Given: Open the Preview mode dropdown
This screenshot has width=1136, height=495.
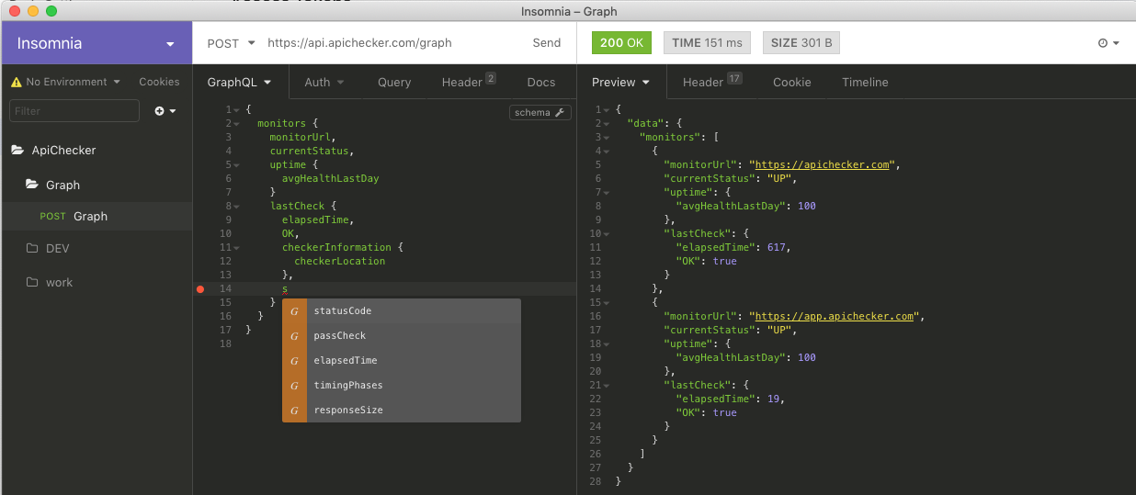Looking at the screenshot, I should [620, 82].
